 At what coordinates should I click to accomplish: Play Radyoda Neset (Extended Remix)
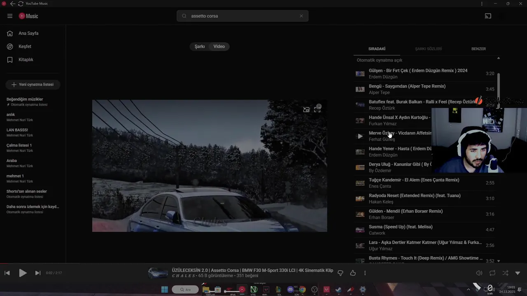tap(425, 199)
